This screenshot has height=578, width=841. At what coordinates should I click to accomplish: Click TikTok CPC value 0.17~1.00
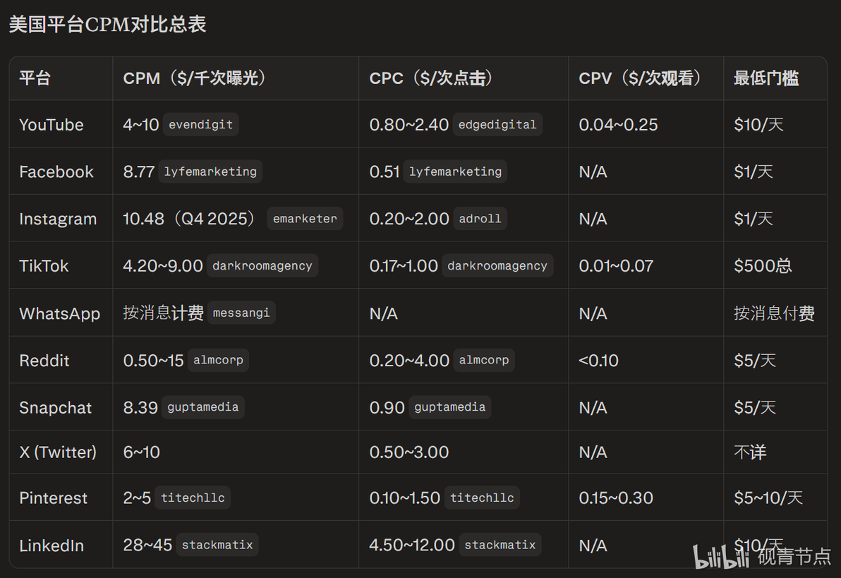click(x=404, y=266)
